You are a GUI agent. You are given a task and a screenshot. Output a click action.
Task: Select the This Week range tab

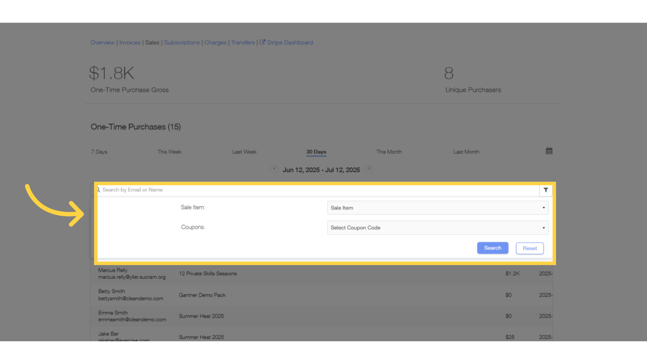pos(170,152)
